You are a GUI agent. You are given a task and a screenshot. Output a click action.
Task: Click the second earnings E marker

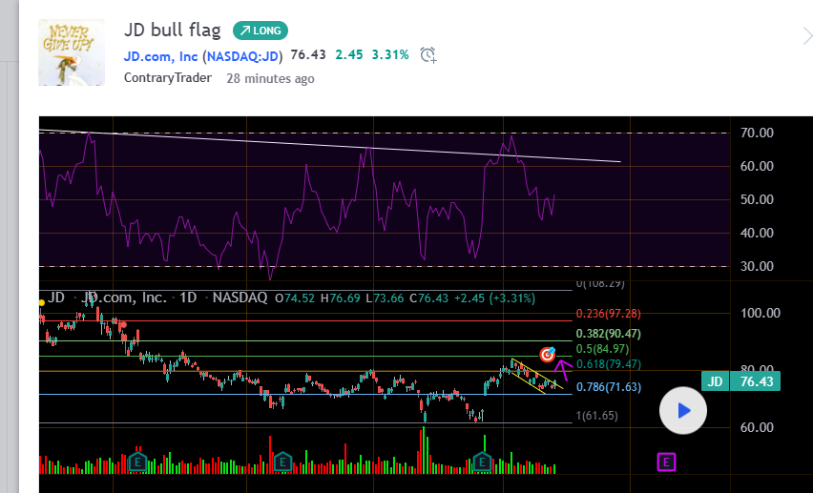(282, 462)
